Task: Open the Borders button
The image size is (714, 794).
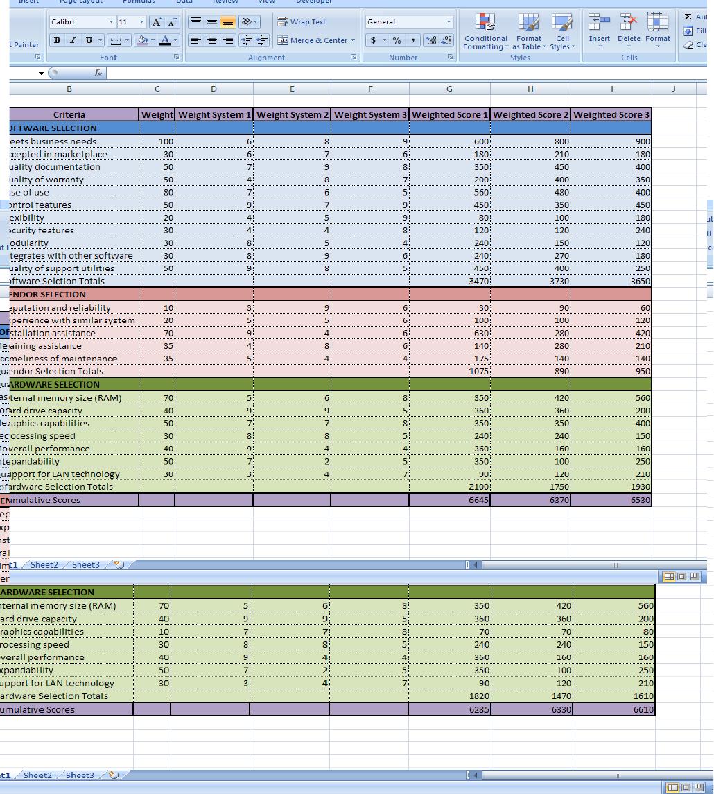Action: 115,40
